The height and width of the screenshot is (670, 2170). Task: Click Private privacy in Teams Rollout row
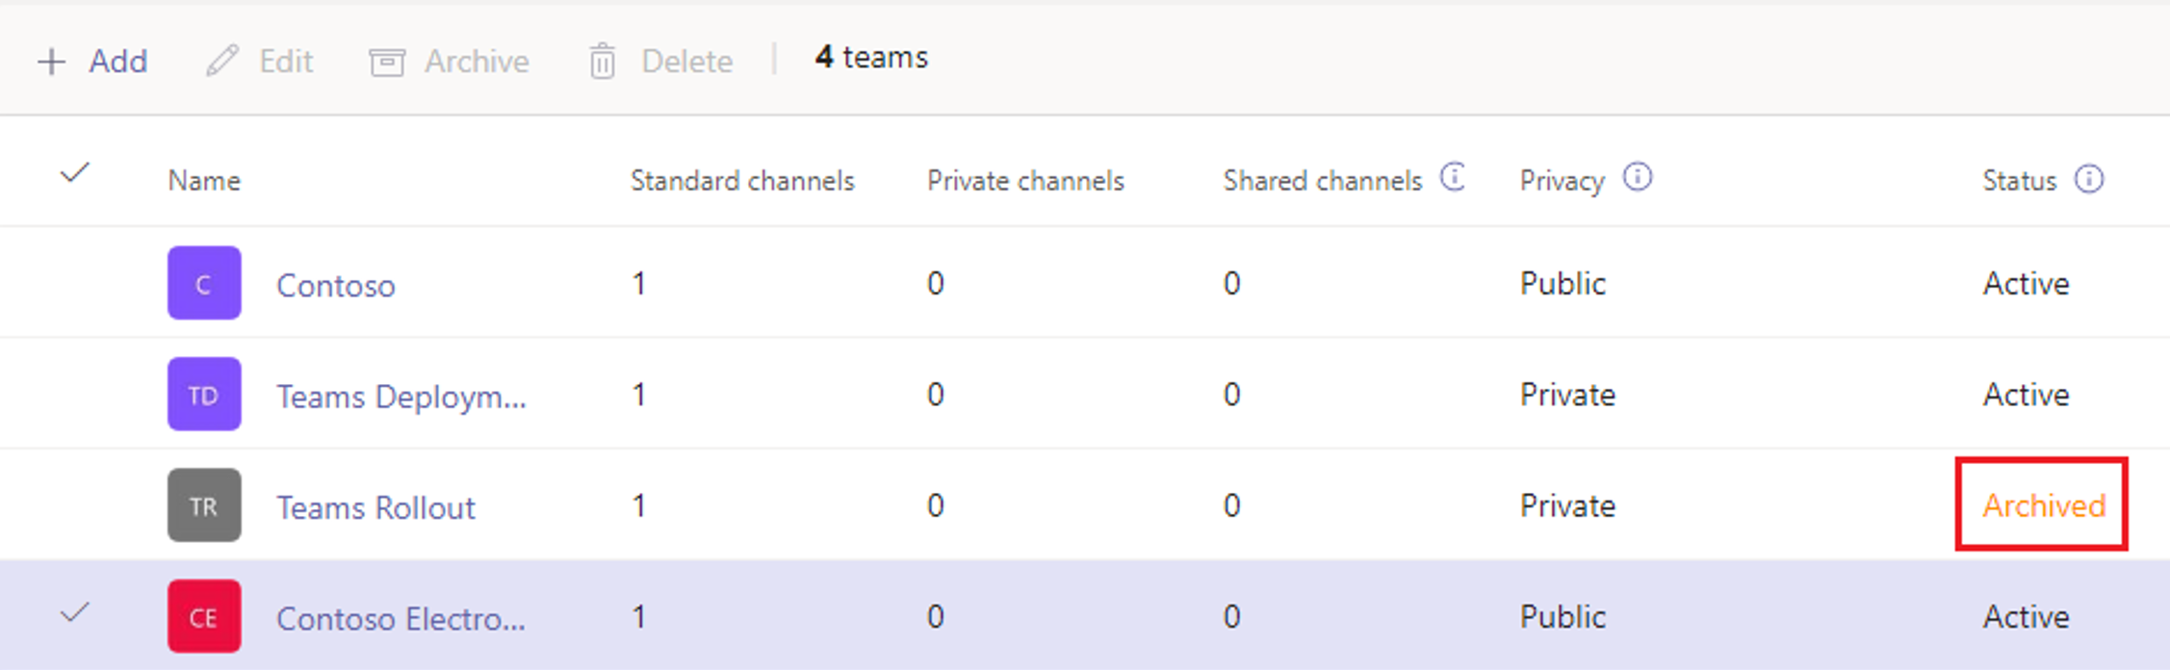pyautogui.click(x=1567, y=505)
